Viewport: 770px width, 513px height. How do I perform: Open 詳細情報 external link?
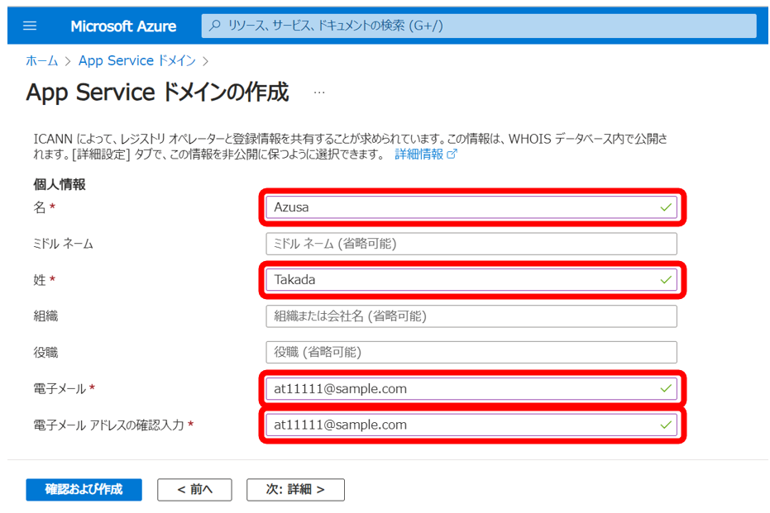(418, 154)
